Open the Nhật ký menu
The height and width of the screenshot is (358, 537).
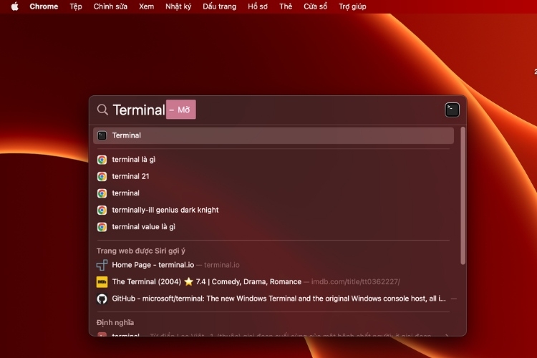pyautogui.click(x=178, y=6)
